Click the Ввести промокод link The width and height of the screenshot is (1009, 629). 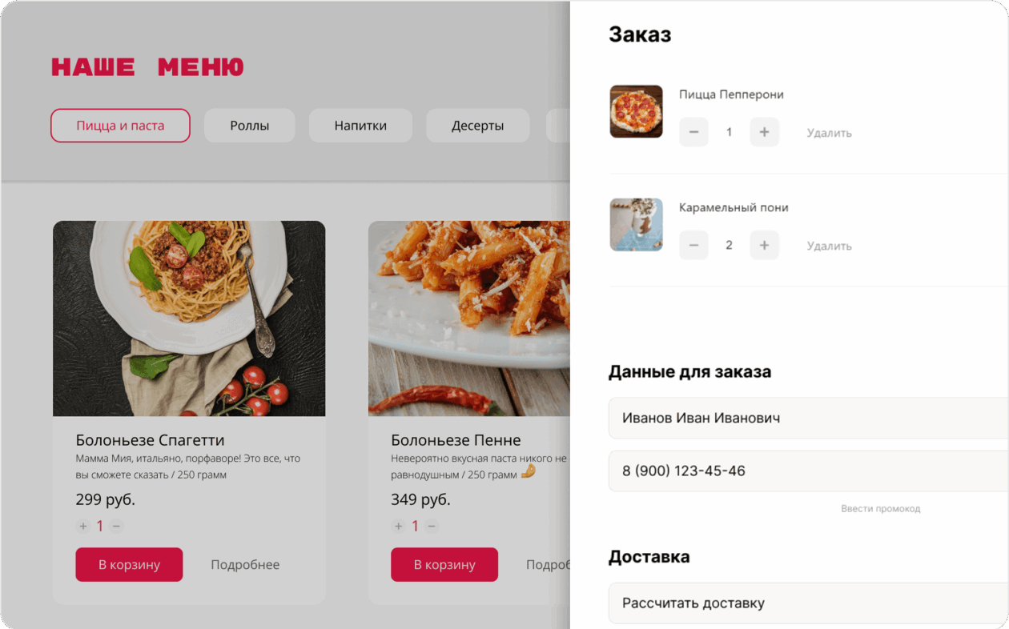pos(880,508)
